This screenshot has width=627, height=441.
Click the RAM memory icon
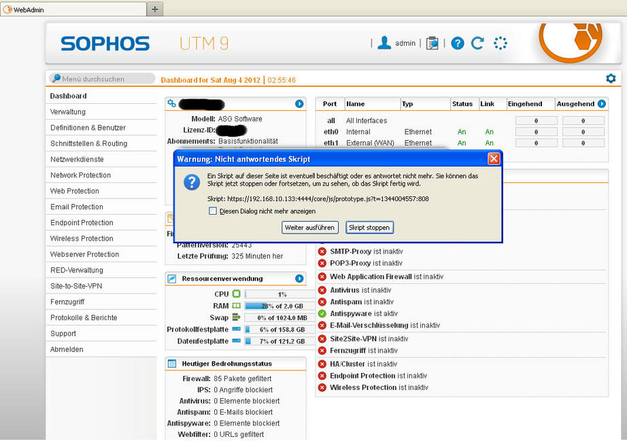tap(237, 306)
